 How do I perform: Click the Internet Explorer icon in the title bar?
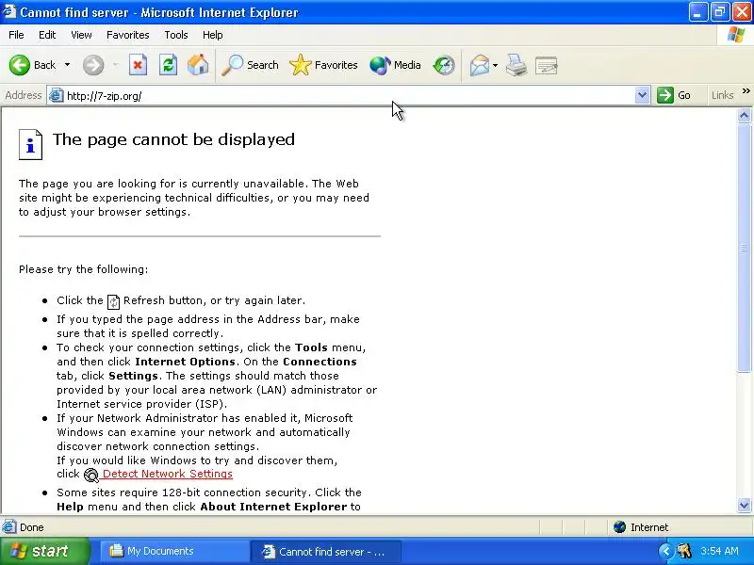[x=9, y=11]
